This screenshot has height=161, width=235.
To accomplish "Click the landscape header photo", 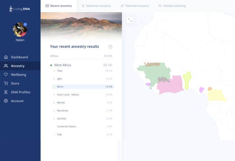I will (x=81, y=26).
